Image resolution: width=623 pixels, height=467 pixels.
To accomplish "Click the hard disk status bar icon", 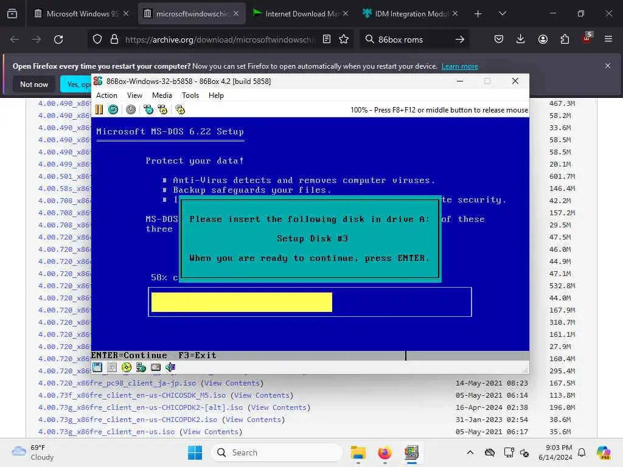I will [x=156, y=367].
